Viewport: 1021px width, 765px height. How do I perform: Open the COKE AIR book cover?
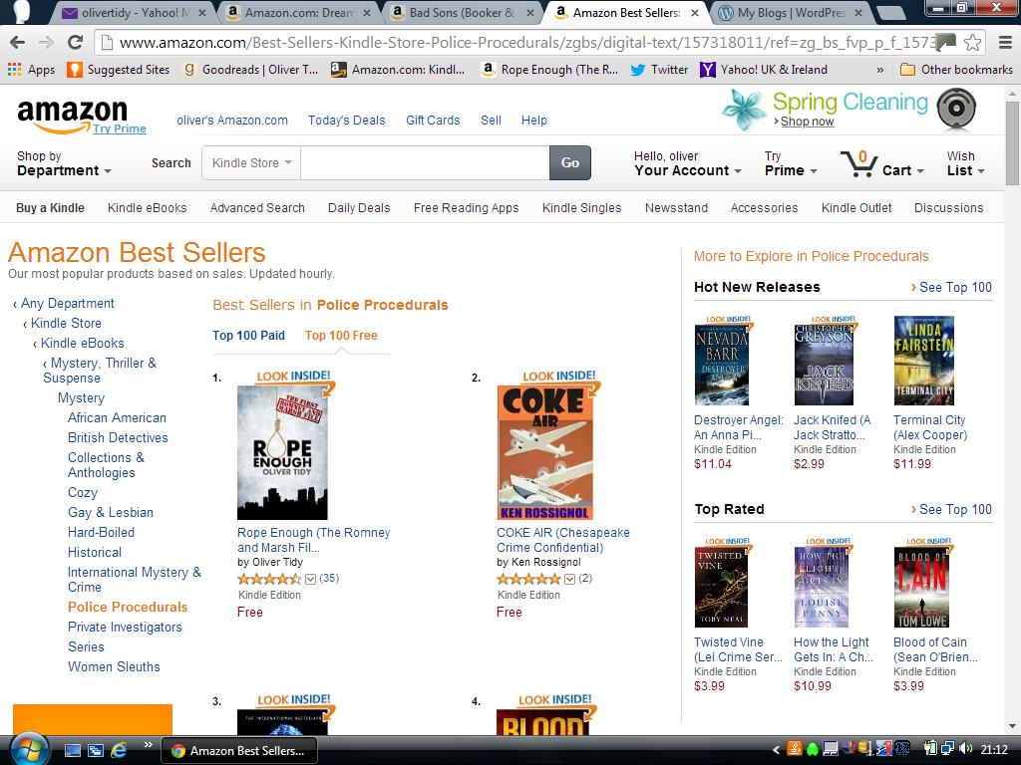(545, 453)
